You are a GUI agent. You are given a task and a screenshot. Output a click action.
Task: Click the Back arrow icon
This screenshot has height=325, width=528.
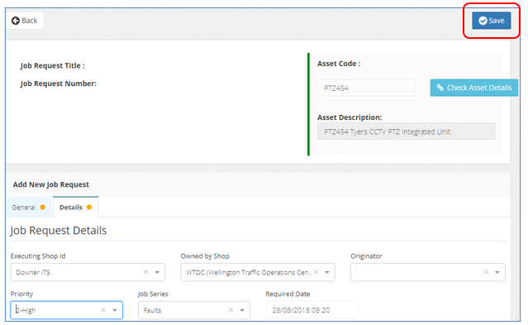pos(15,21)
